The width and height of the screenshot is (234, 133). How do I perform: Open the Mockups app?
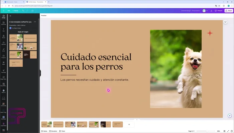point(4,118)
